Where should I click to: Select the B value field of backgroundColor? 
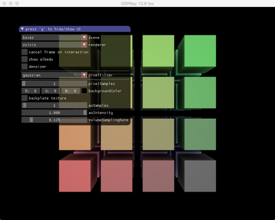pos(71,91)
